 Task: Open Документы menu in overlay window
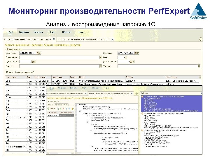[x=73, y=88]
